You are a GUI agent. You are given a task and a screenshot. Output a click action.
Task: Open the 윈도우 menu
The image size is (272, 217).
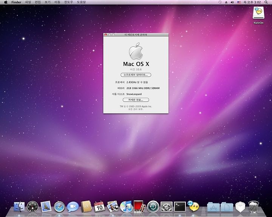pyautogui.click(x=68, y=2)
